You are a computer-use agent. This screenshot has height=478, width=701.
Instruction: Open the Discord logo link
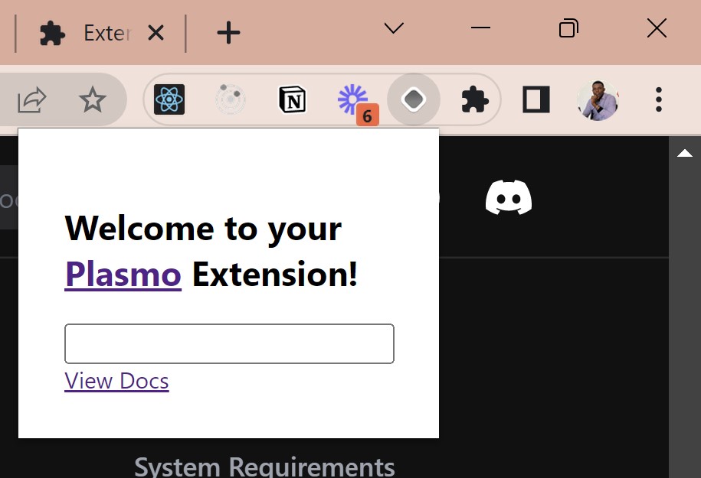pos(509,197)
